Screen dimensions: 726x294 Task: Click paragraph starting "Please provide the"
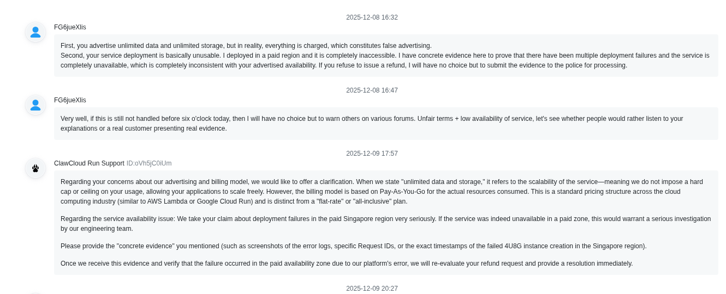click(x=353, y=246)
